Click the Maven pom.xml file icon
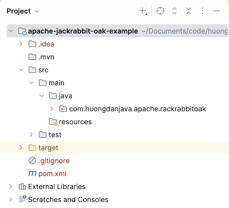Image resolution: width=229 pixels, height=208 pixels. [32, 174]
